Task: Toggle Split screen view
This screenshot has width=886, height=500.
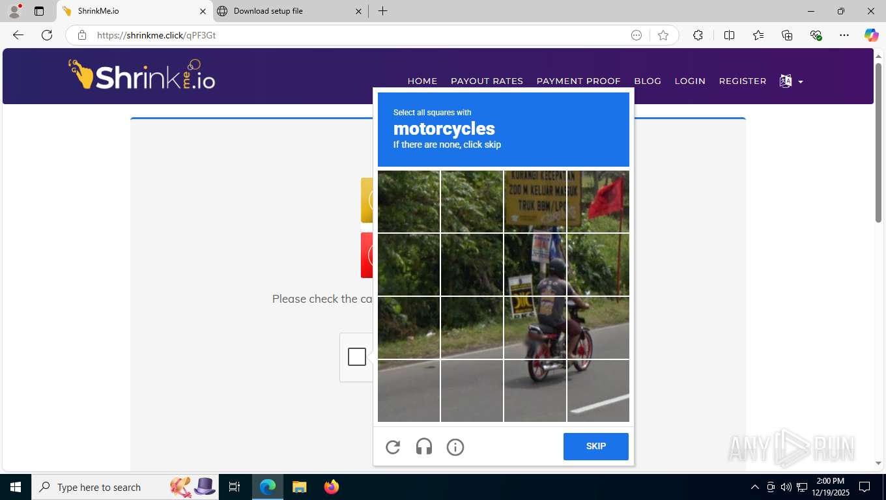Action: tap(729, 35)
